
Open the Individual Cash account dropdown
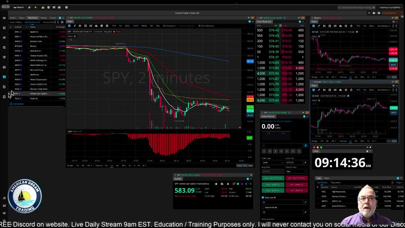391,7
